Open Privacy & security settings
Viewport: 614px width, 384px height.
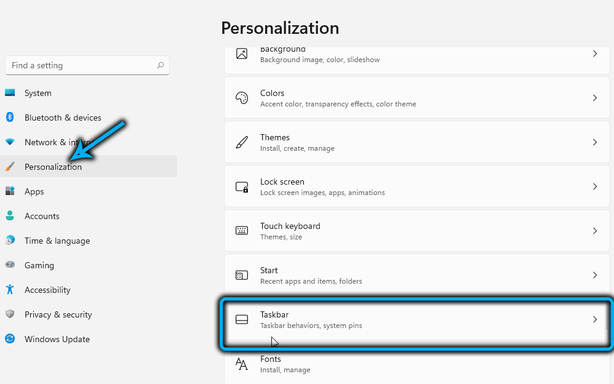[x=58, y=314]
